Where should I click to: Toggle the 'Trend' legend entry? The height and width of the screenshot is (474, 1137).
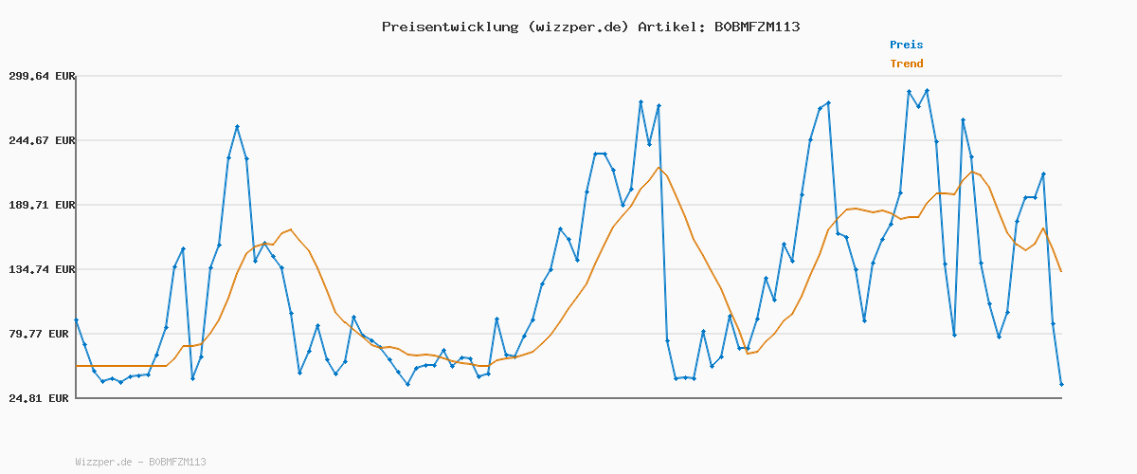pos(906,64)
